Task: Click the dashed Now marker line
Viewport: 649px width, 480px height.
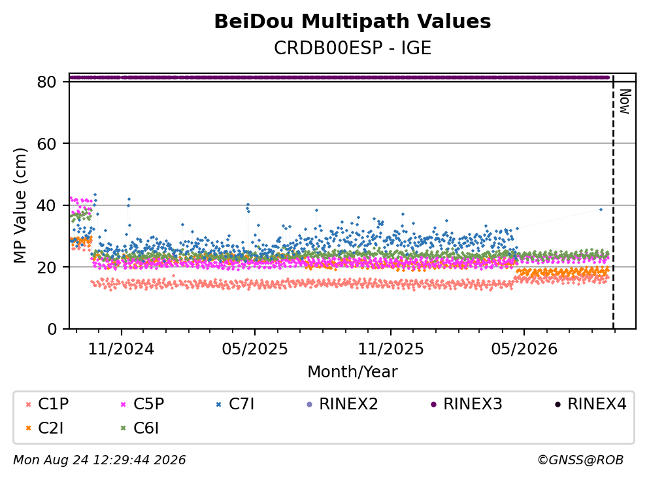Action: pos(614,201)
